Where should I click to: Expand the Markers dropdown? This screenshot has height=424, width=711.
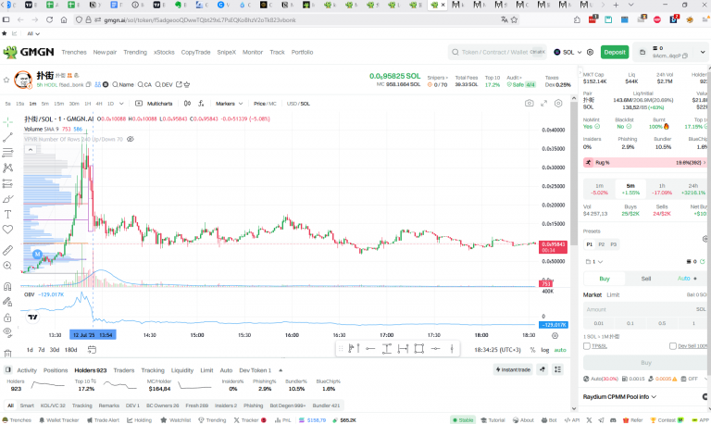[230, 104]
